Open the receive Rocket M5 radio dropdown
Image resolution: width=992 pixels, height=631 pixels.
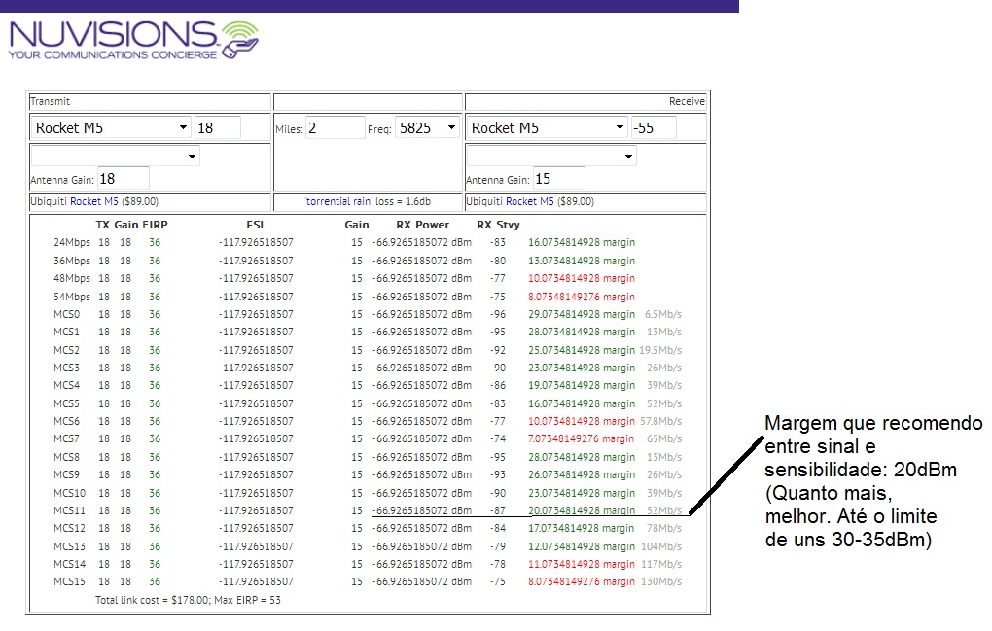pyautogui.click(x=548, y=127)
